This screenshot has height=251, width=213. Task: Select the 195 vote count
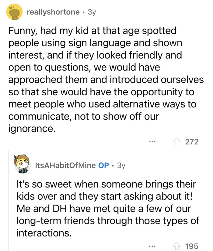pyautogui.click(x=192, y=246)
